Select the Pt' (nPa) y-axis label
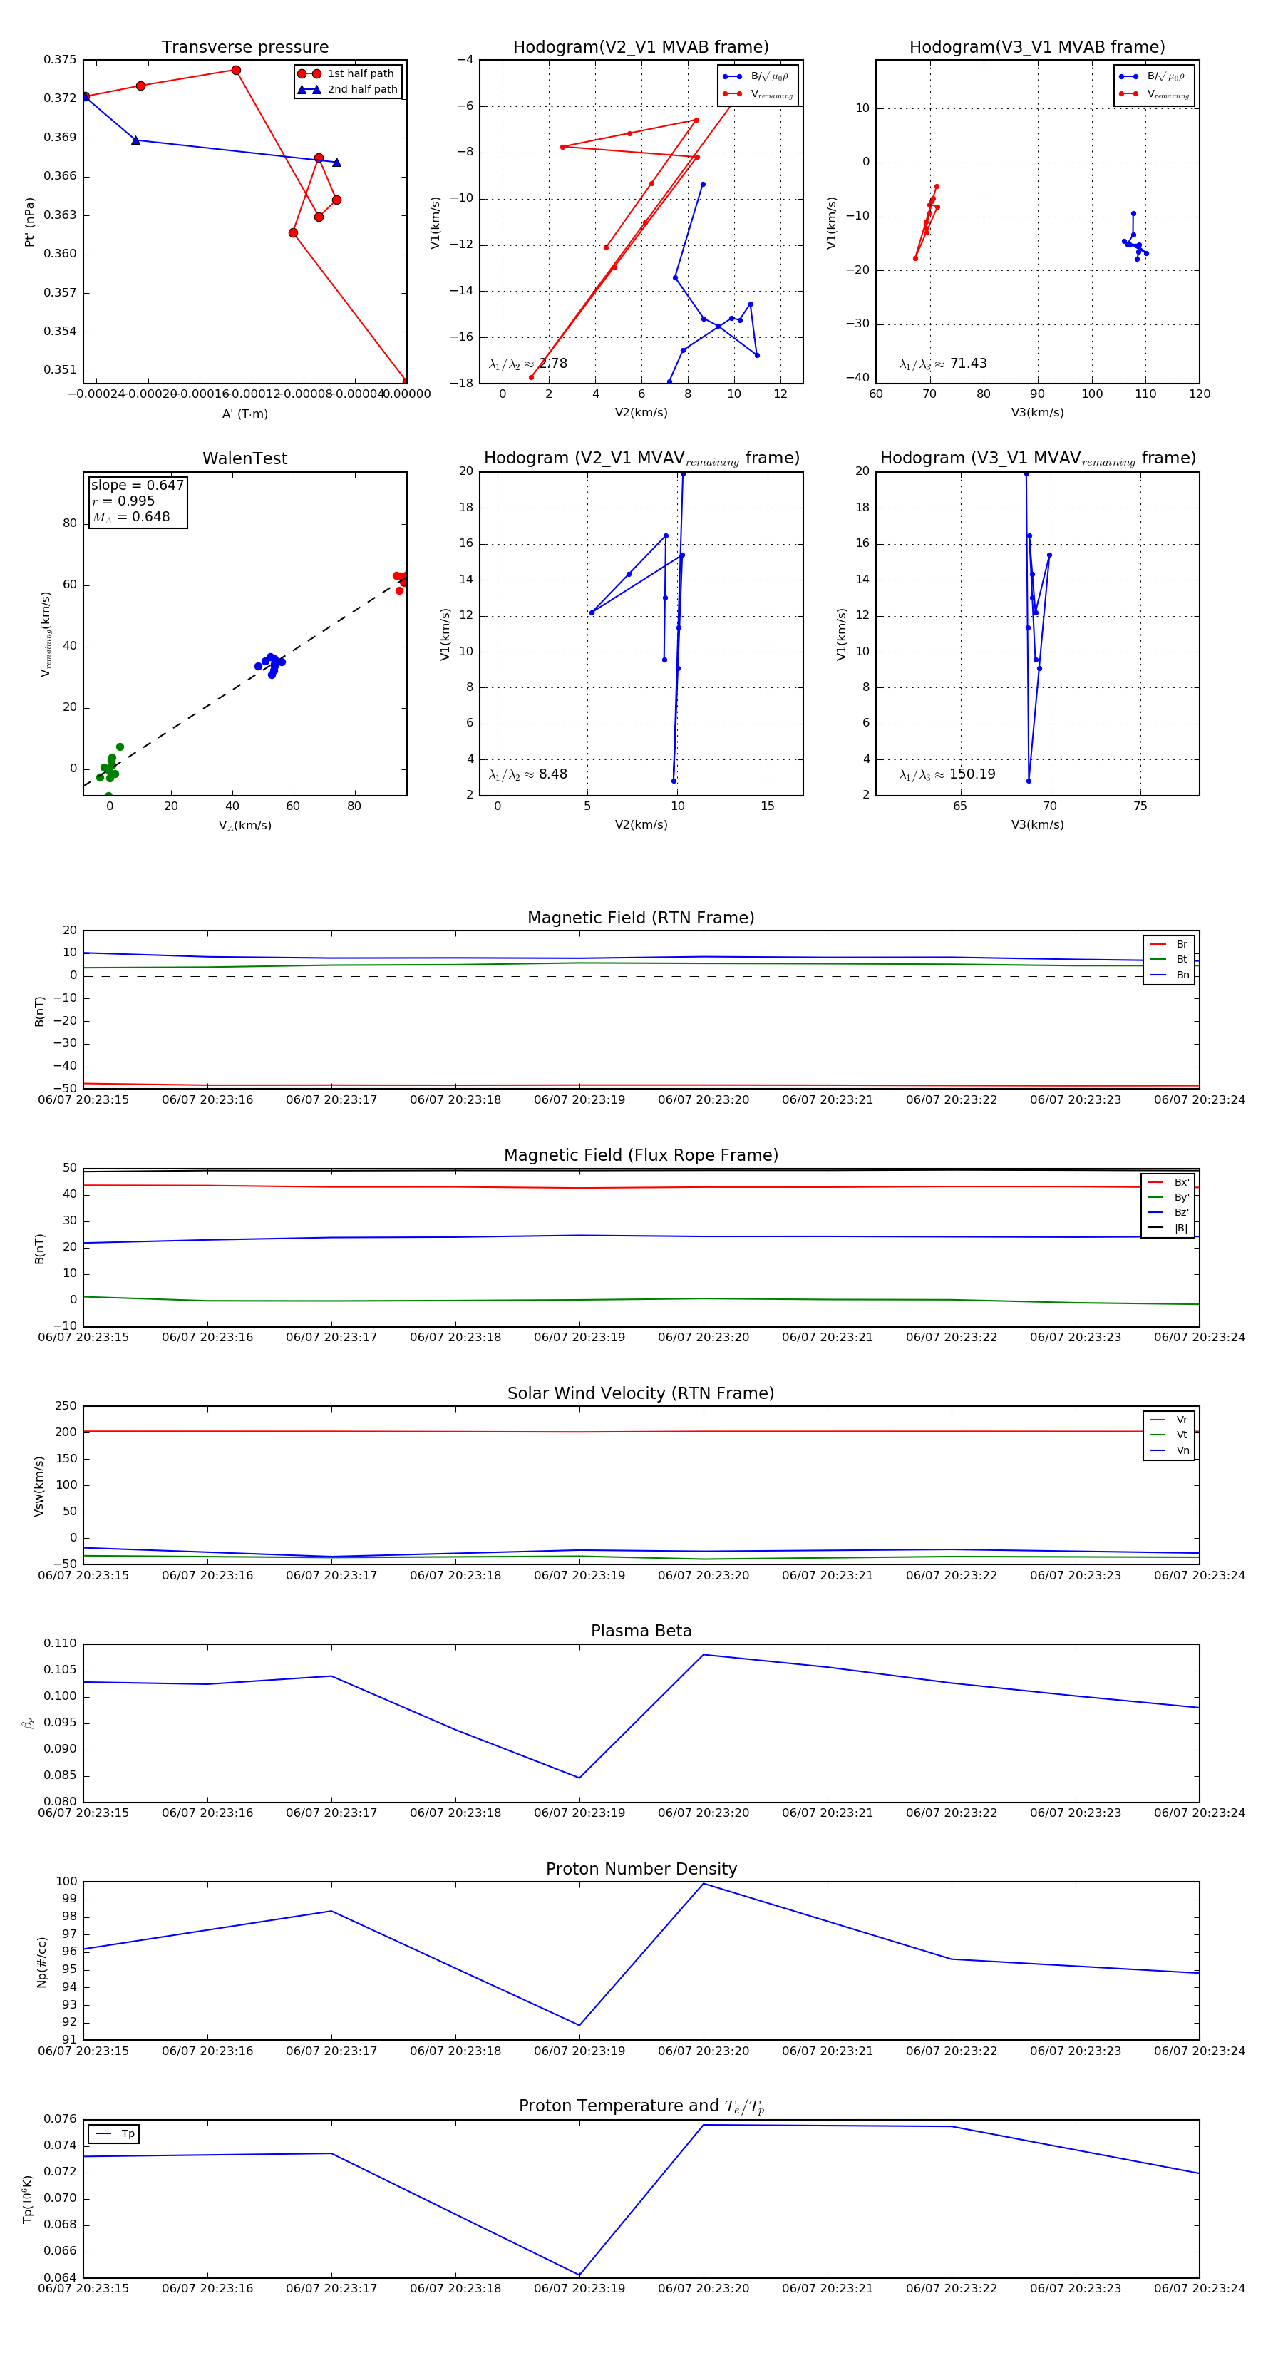Viewport: 1283px width, 2353px height. pyautogui.click(x=29, y=222)
